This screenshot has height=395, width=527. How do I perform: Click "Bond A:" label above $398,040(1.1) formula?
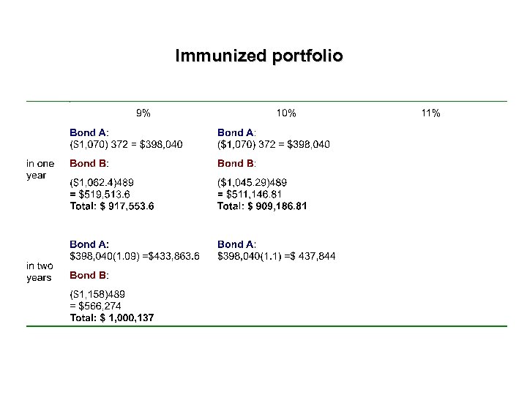[x=236, y=244]
